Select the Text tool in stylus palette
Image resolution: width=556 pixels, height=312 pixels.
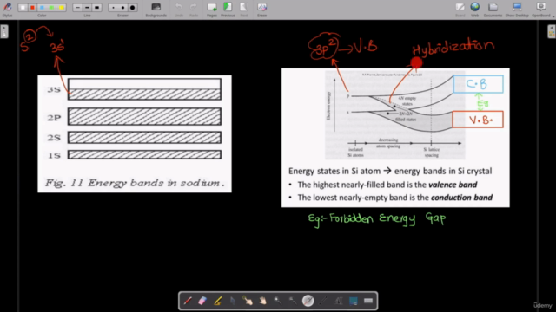coord(338,301)
